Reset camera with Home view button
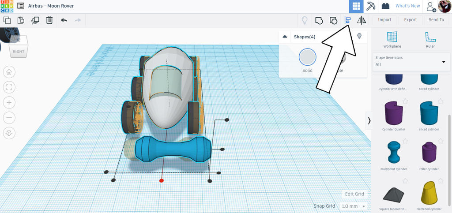 pos(9,72)
